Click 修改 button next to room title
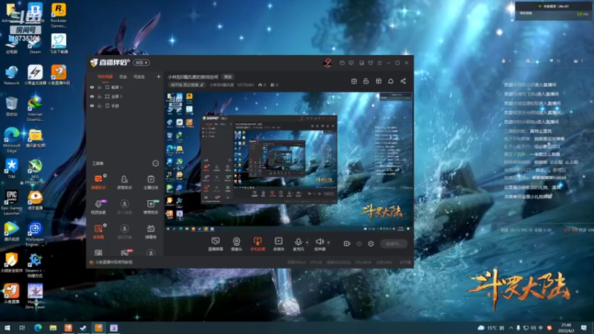Screen dimensions: 594x334 (228, 77)
